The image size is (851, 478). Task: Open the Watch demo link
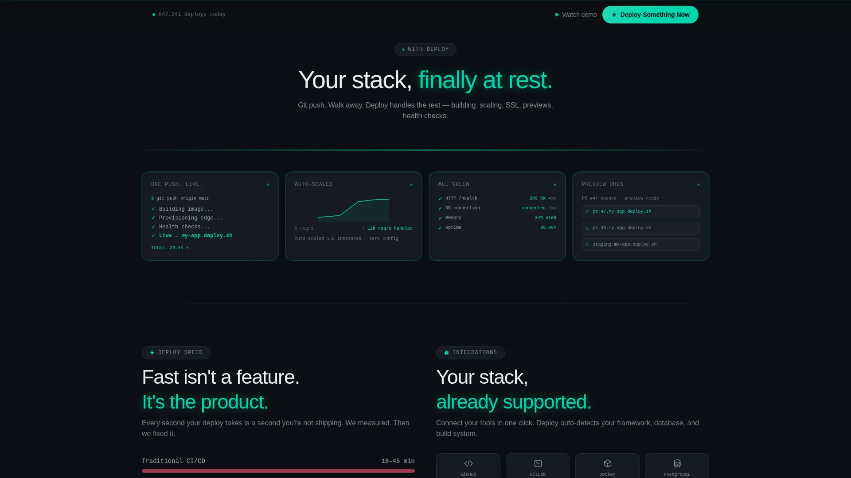point(576,15)
